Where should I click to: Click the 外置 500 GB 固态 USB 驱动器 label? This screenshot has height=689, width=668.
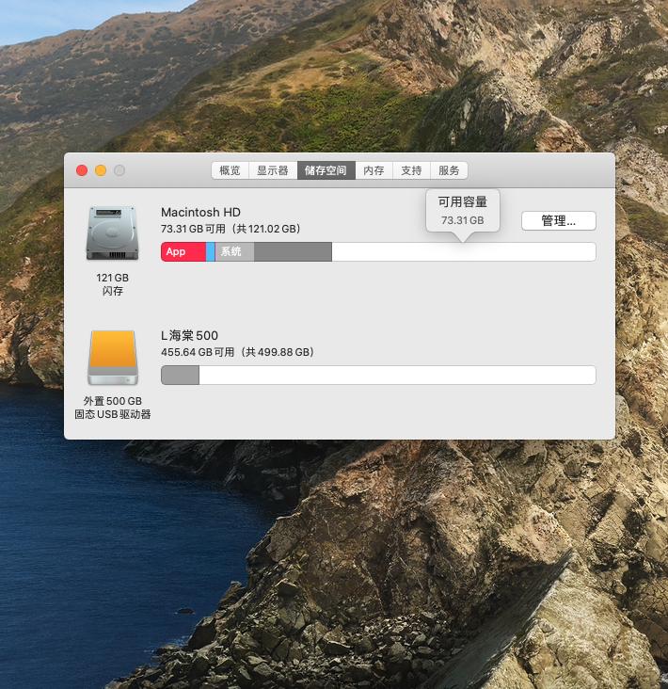[113, 408]
